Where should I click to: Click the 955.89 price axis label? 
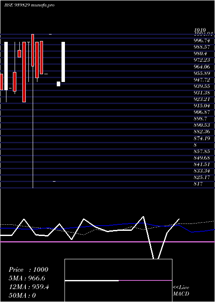tap(202, 73)
